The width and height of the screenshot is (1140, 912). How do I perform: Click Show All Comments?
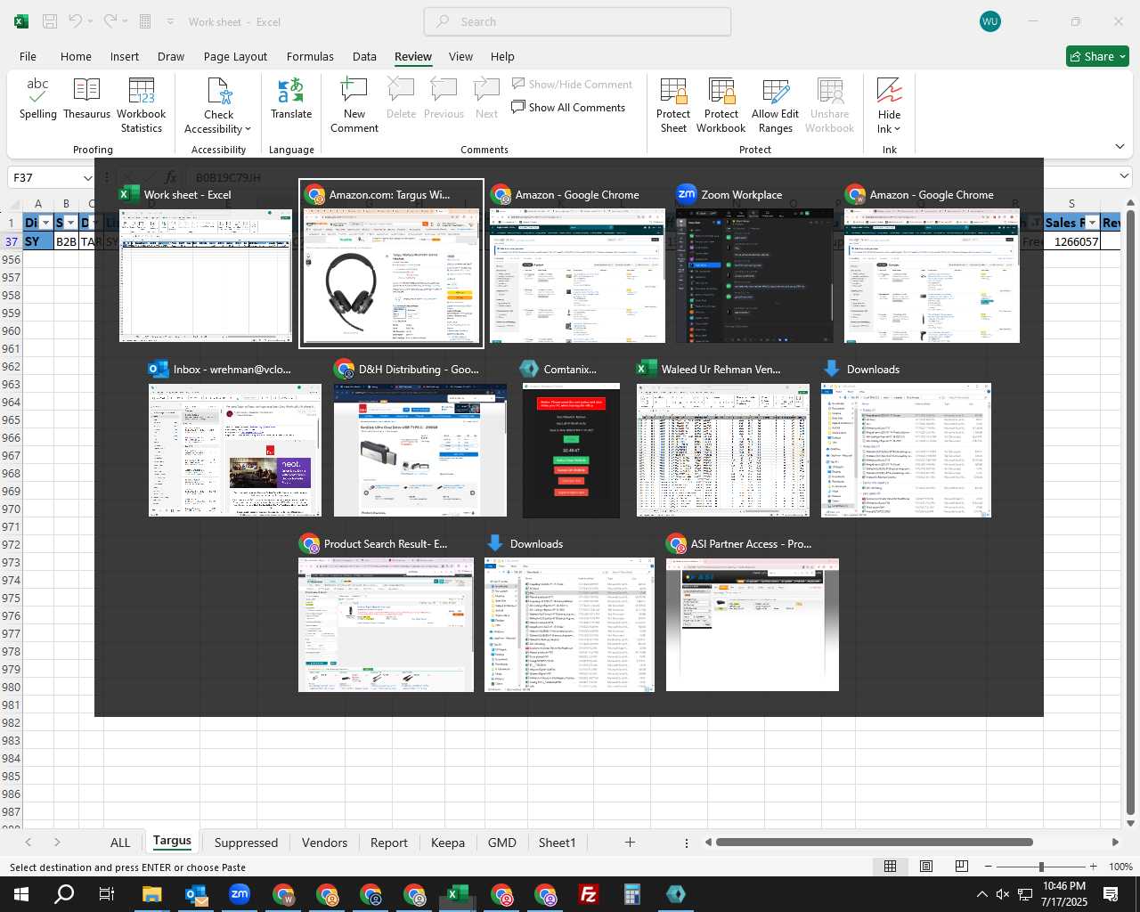click(x=568, y=108)
